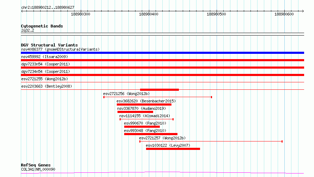The width and height of the screenshot is (314, 177).
Task: Select the esv990670 red bar
Action: (142, 127)
